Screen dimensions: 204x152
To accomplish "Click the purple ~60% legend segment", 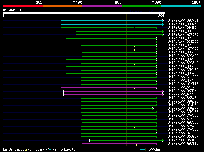I will pos(102,6).
